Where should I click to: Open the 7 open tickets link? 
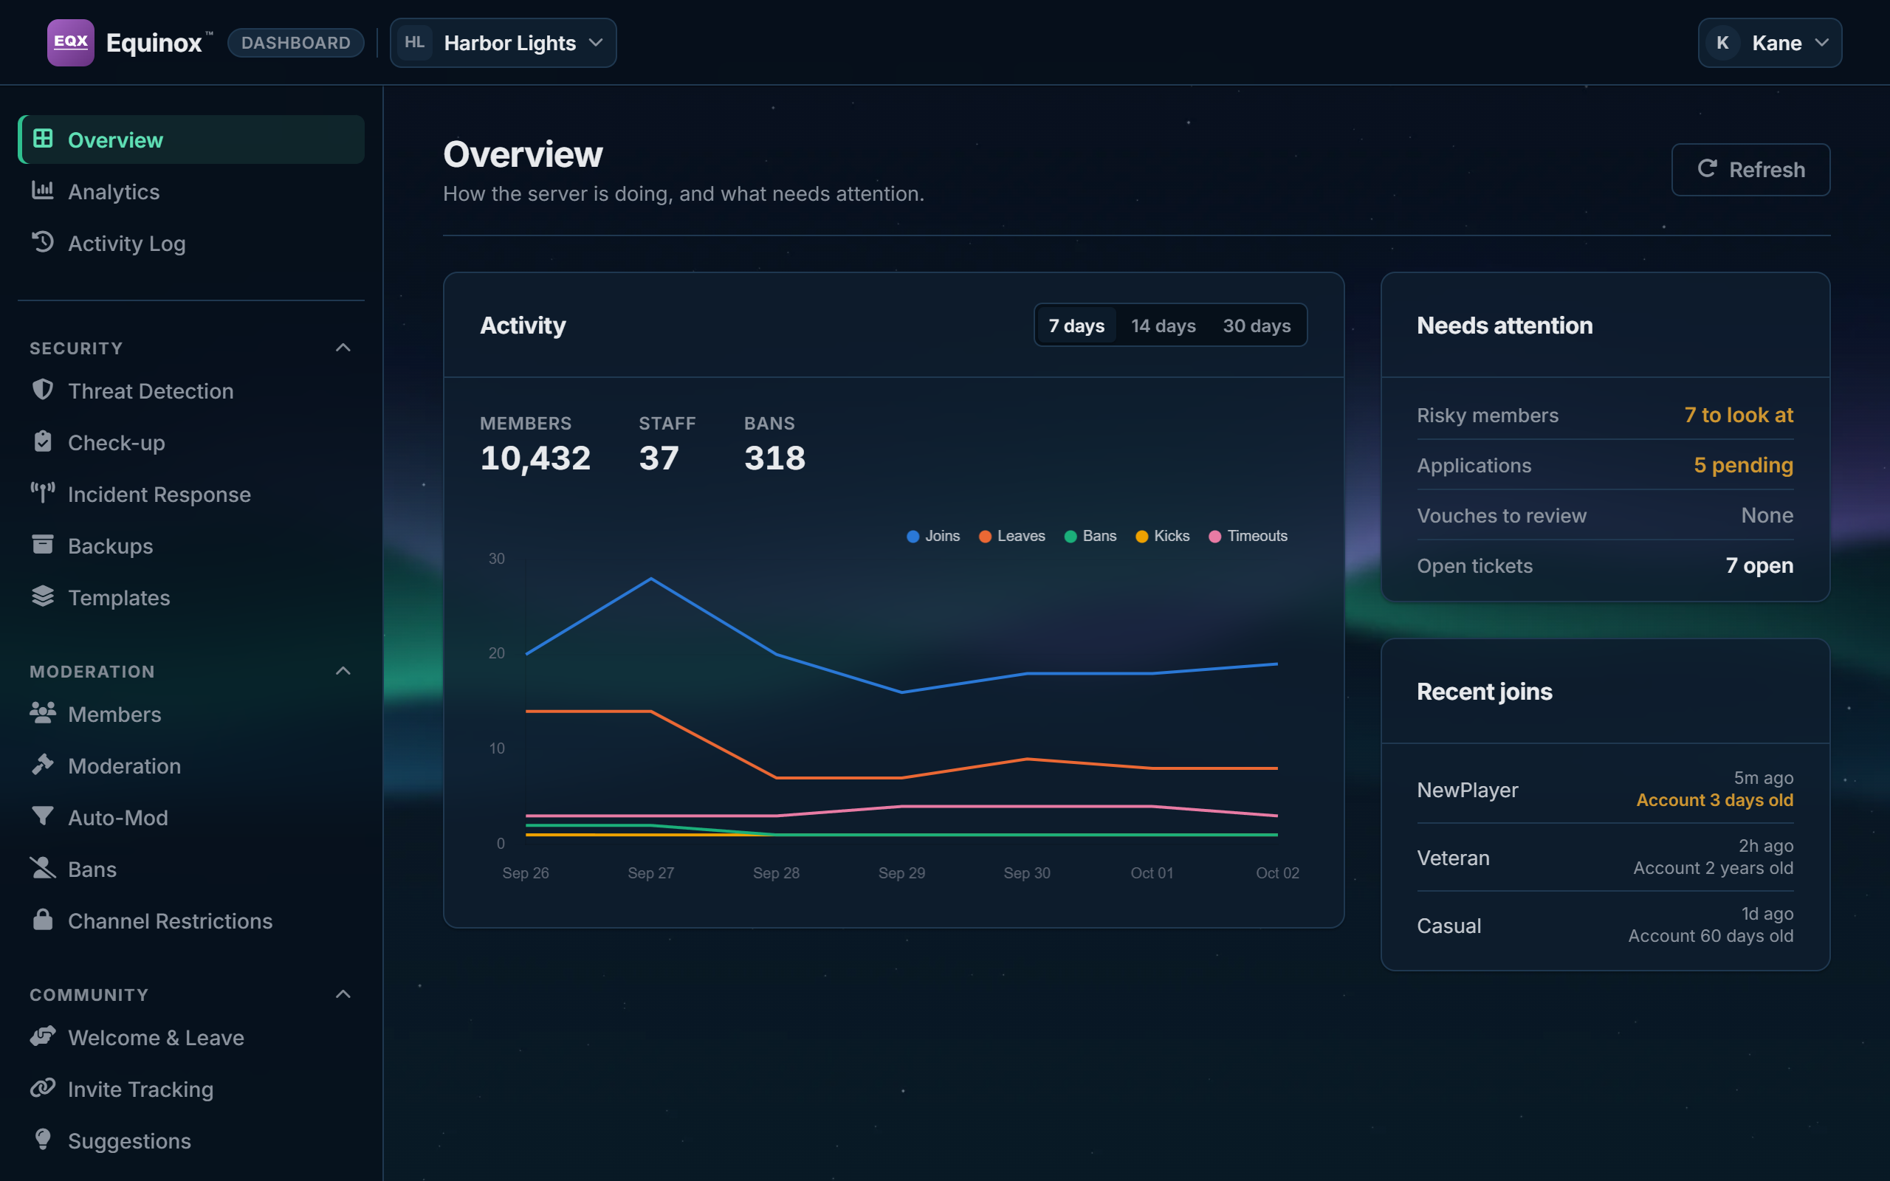coord(1759,565)
